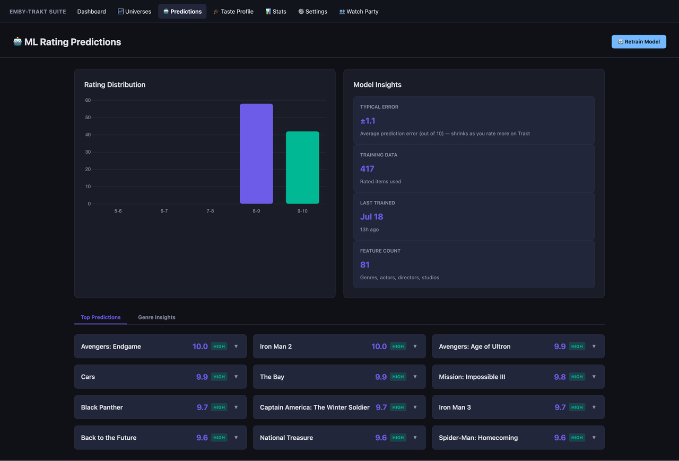The image size is (679, 461).
Task: Expand The Bay prediction details
Action: click(415, 377)
